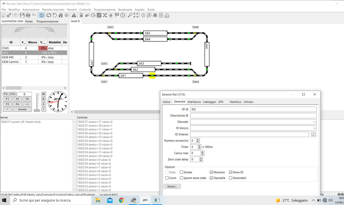Image resolution: width=344 pixels, height=205 pixels.
Task: Increase Carico max spinner value
Action: click(x=202, y=152)
